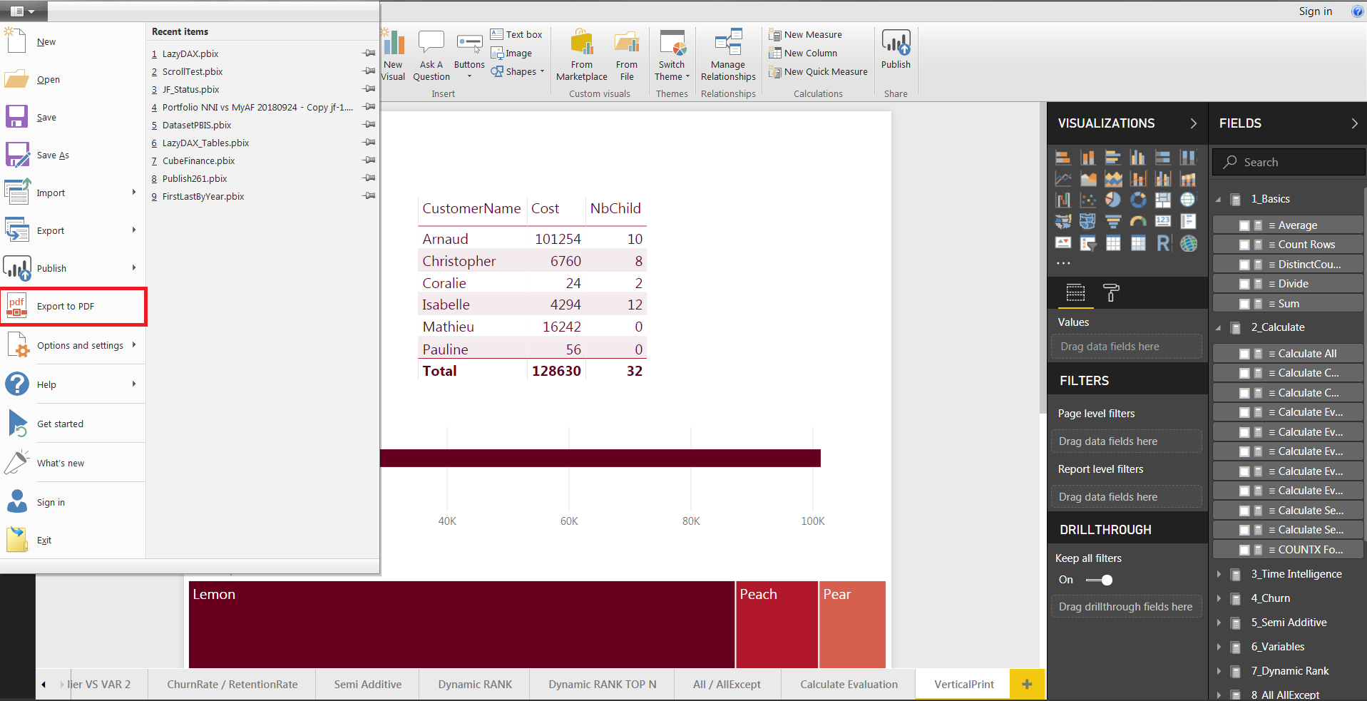The image size is (1367, 701).
Task: Select the Matrix visualization
Action: tap(1138, 243)
